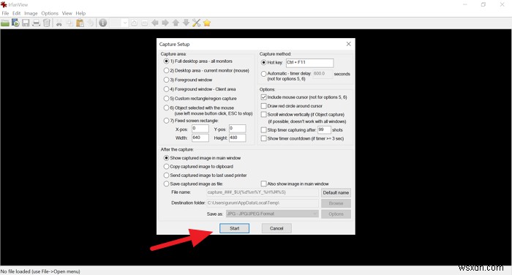This screenshot has width=512, height=275.
Task: Click the Zoom in toolbar icon
Action: (x=134, y=23)
